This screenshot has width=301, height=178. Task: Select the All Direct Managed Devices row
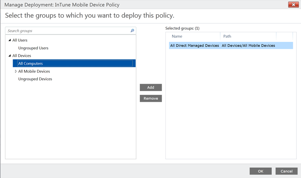[231, 46]
